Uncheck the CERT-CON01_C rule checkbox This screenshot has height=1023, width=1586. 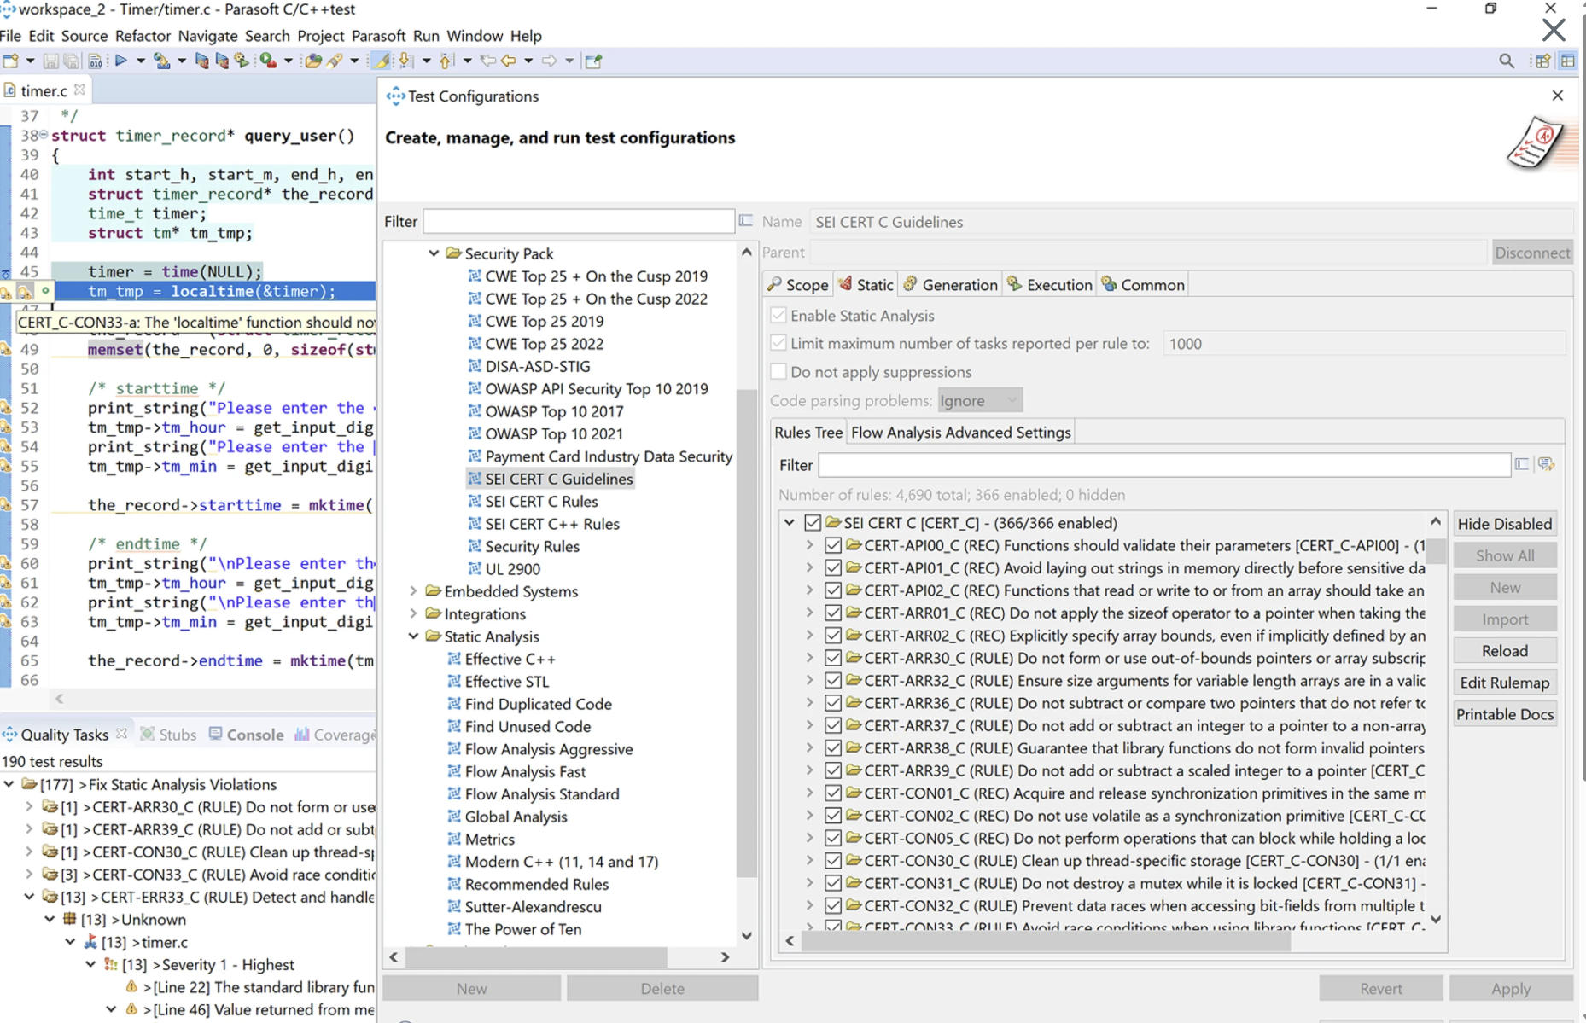tap(833, 793)
